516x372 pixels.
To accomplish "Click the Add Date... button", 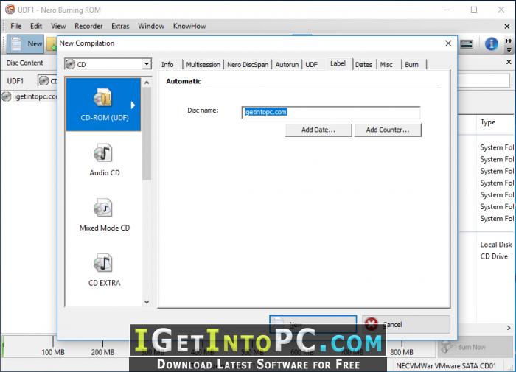I will coord(318,130).
